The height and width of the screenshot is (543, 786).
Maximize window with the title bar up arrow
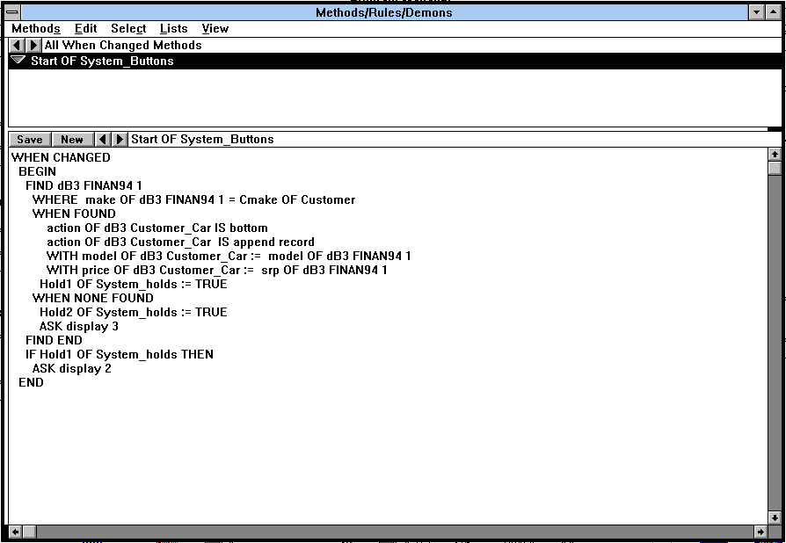click(x=773, y=12)
